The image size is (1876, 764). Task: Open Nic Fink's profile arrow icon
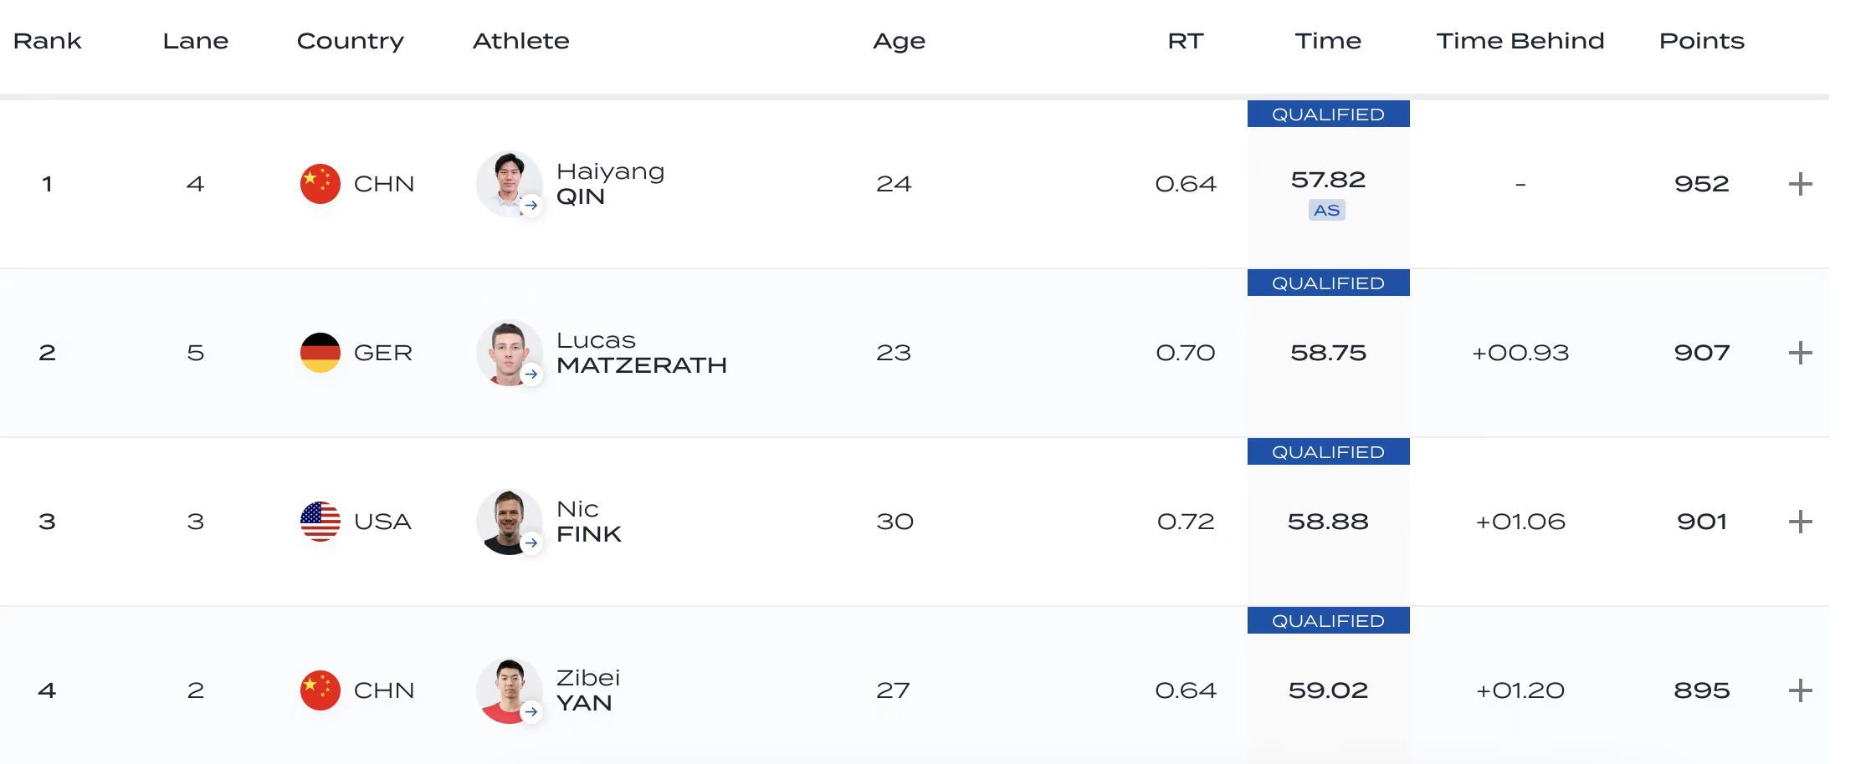[531, 543]
